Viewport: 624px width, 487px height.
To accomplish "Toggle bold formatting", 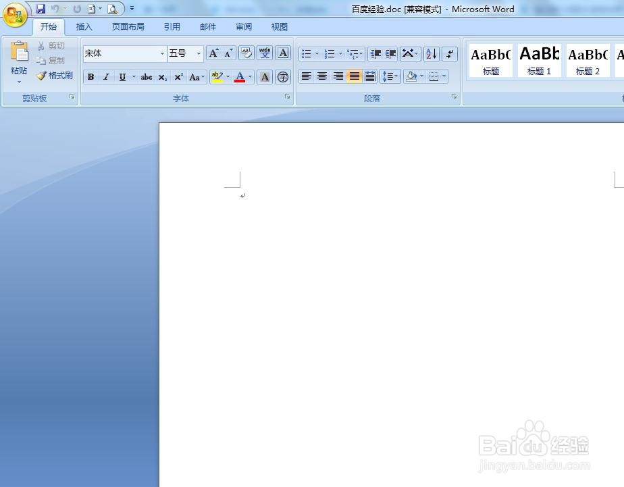I will coord(90,77).
